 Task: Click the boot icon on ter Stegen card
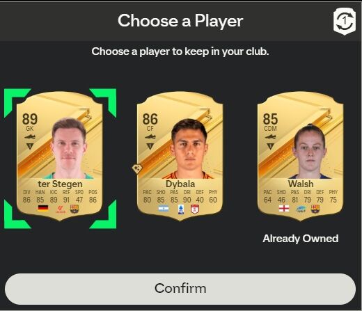point(30,136)
